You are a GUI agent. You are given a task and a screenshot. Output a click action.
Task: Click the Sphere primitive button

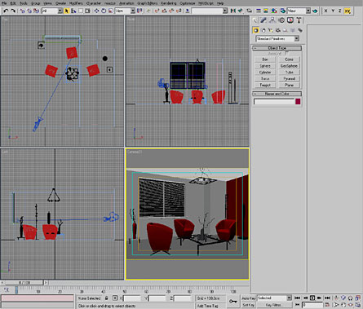265,66
